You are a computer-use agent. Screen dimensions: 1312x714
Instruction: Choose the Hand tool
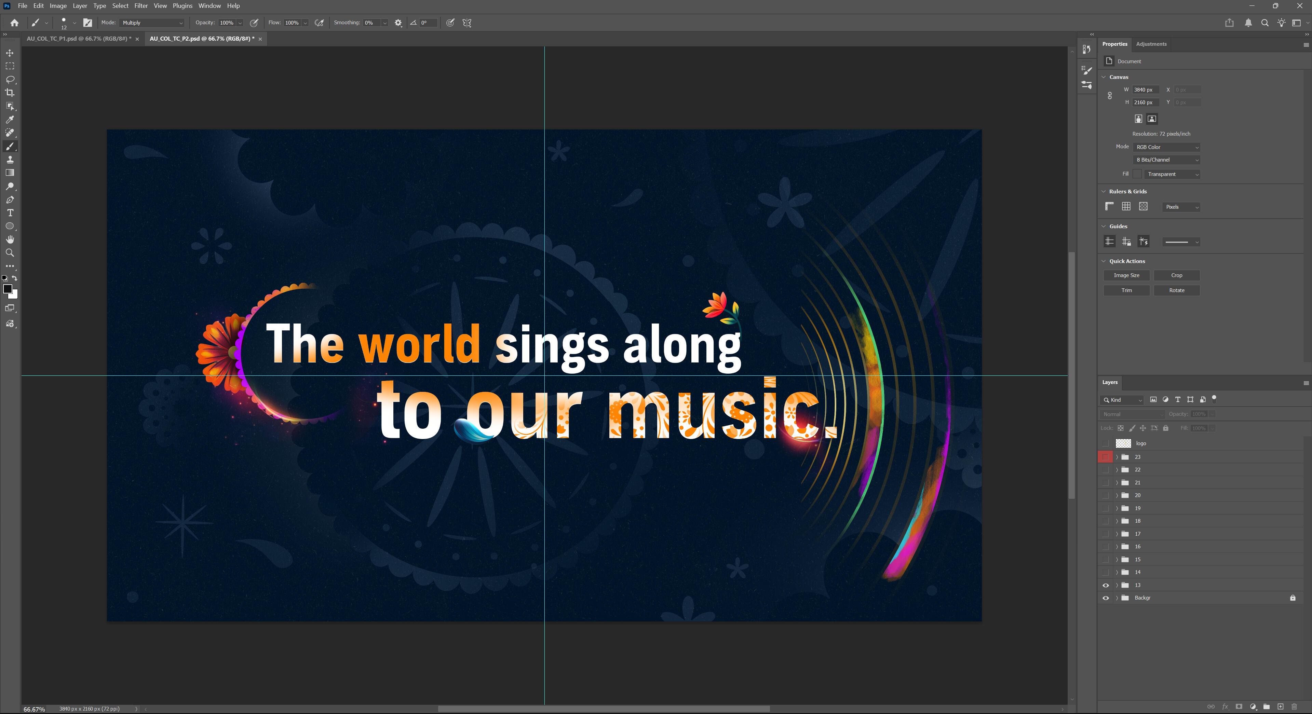(10, 239)
